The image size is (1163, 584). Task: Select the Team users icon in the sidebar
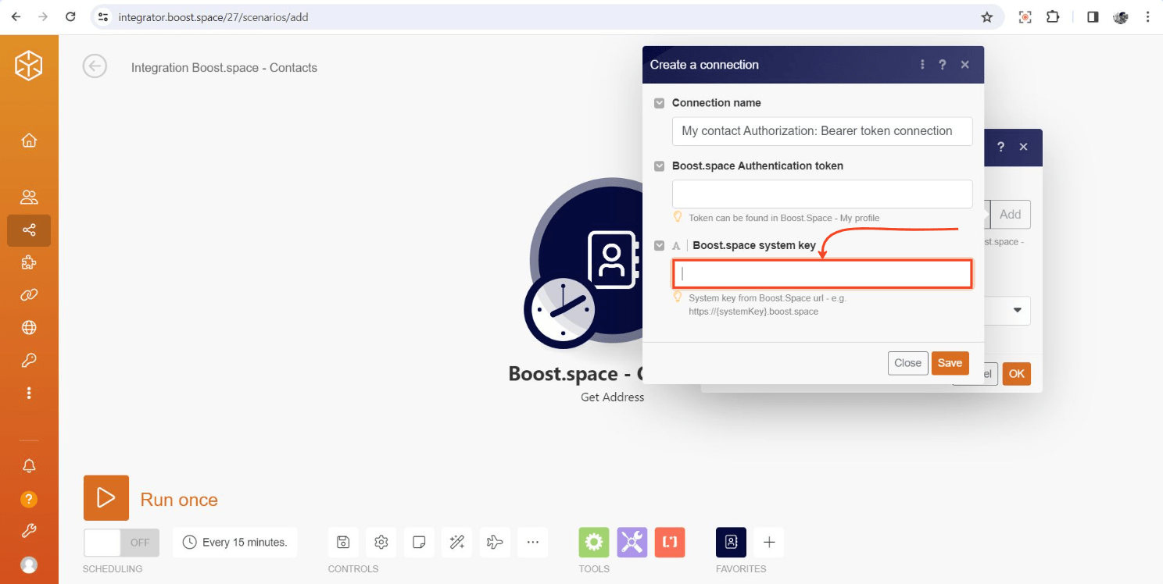coord(29,197)
